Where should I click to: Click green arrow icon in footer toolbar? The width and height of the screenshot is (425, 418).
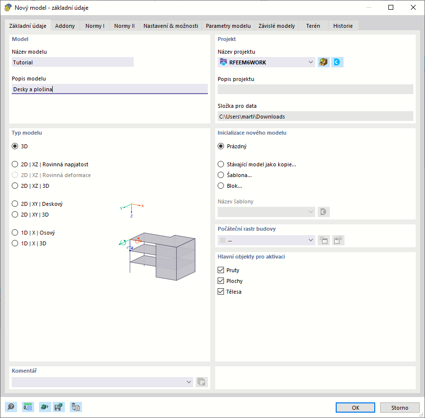pos(45,407)
